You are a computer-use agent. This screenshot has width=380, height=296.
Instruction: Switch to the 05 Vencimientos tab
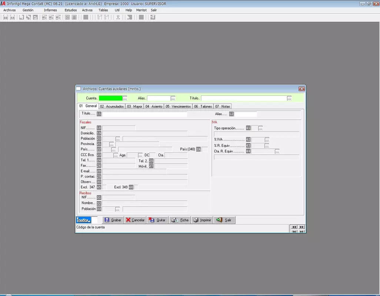pos(178,107)
